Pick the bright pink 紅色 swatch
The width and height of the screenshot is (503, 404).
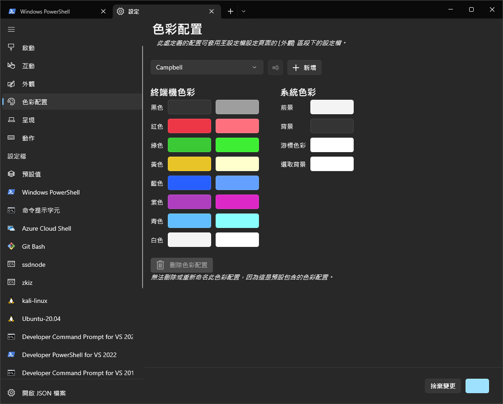point(237,126)
